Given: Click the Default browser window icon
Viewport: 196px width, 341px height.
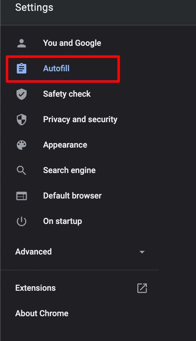Looking at the screenshot, I should tap(21, 196).
